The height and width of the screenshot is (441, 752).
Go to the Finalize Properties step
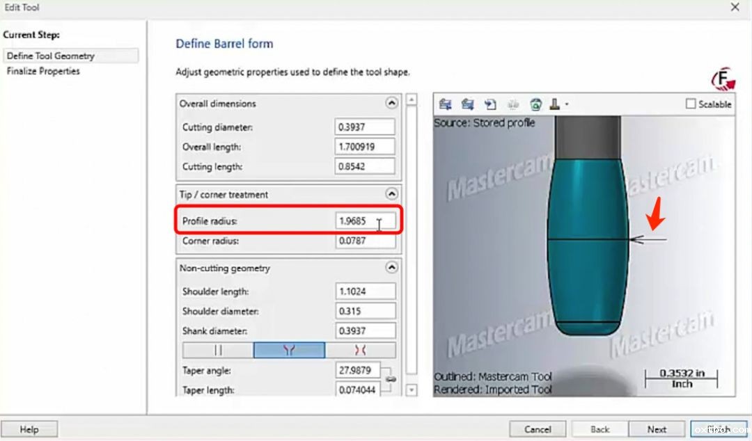[43, 71]
